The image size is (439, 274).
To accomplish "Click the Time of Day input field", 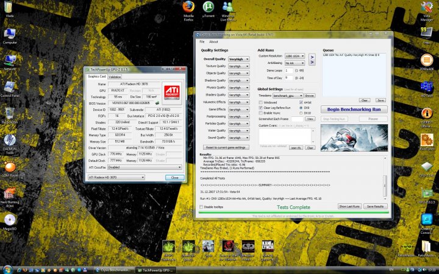I will (x=289, y=78).
